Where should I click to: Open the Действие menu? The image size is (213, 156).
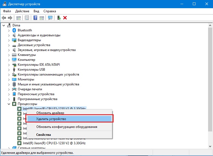coord(22,11)
